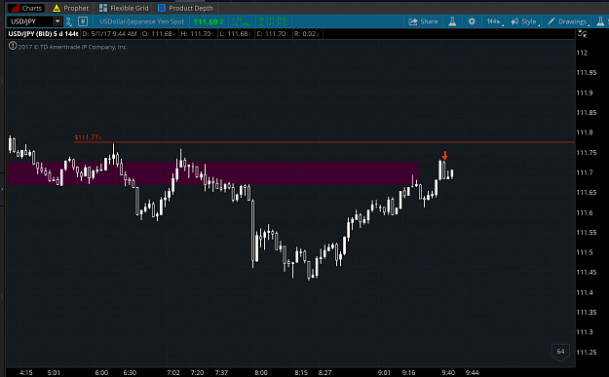The image size is (609, 377).
Task: Click the share arrow icon
Action: tap(413, 21)
